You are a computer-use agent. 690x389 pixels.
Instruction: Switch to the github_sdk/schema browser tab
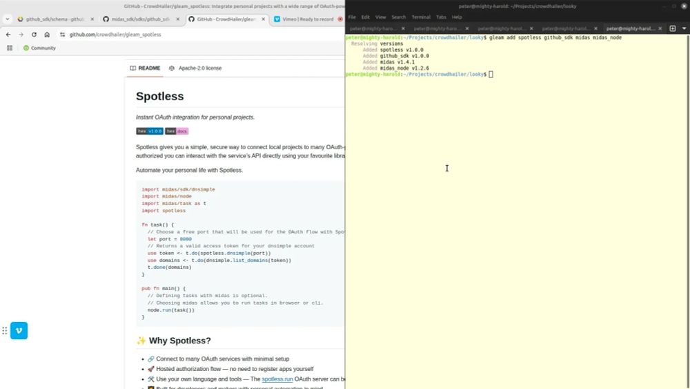[x=55, y=19]
